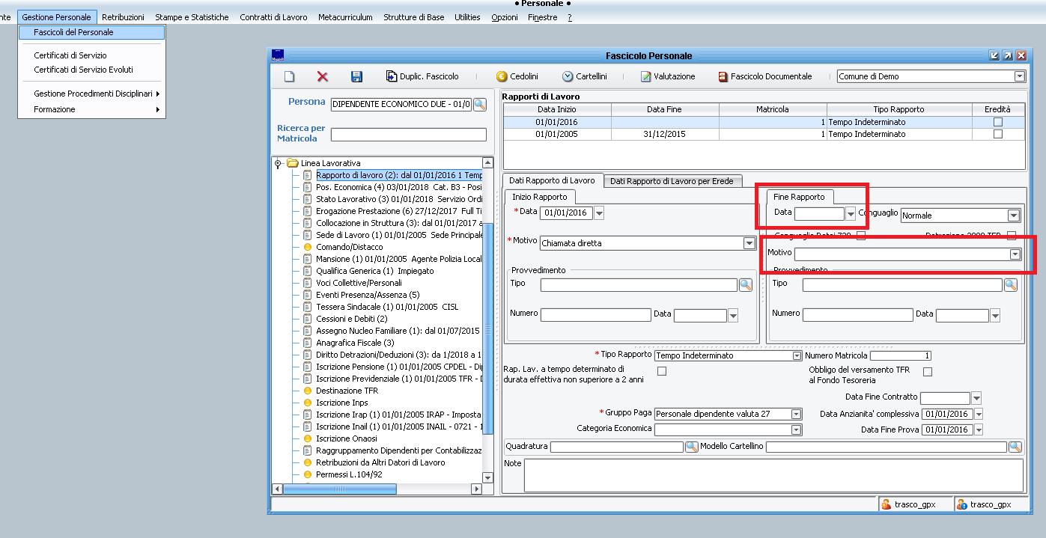Click the lookup icon beside Modello Cartellino
1046x538 pixels.
click(1015, 447)
